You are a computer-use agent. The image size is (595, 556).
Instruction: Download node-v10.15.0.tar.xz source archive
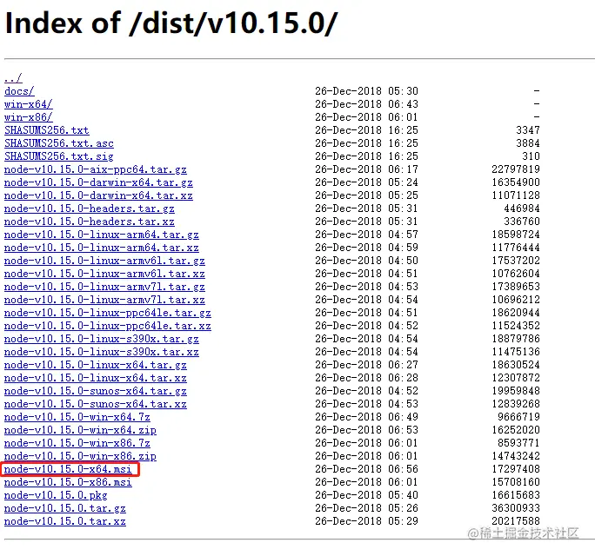pos(65,521)
